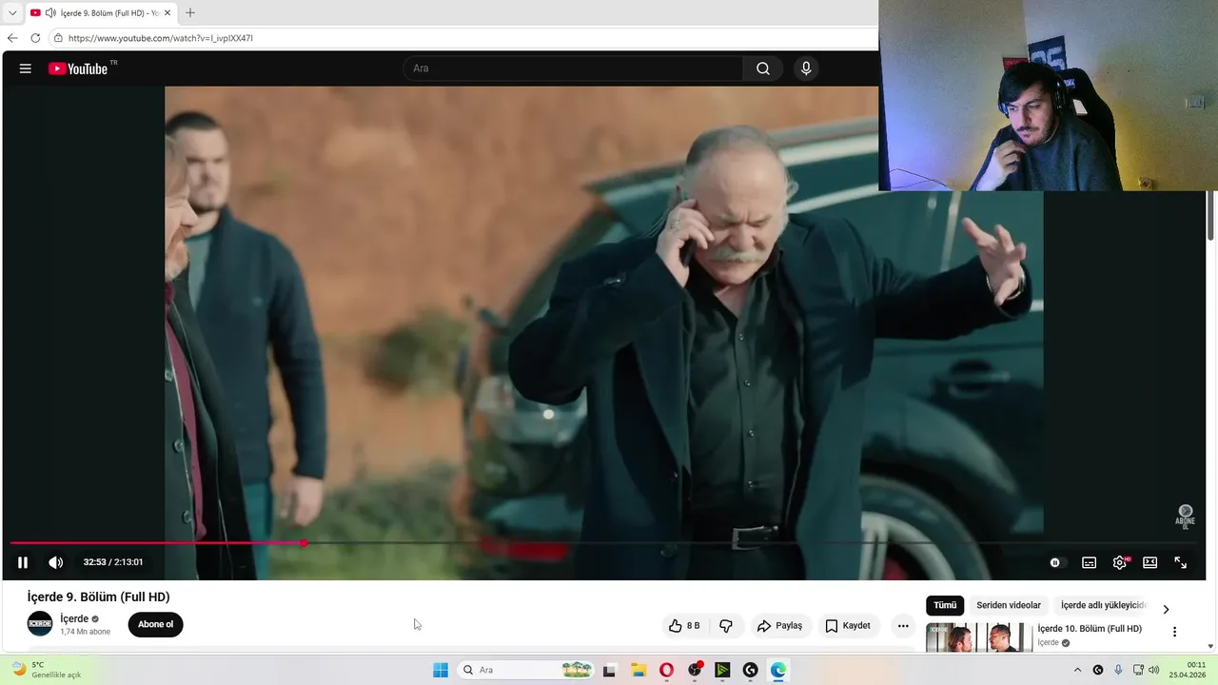This screenshot has height=685, width=1218.
Task: Open Logitech G HUB from the taskbar
Action: (751, 670)
